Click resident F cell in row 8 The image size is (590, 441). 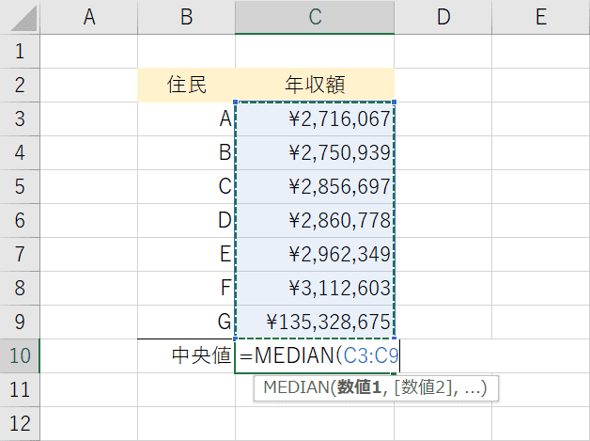coord(186,288)
